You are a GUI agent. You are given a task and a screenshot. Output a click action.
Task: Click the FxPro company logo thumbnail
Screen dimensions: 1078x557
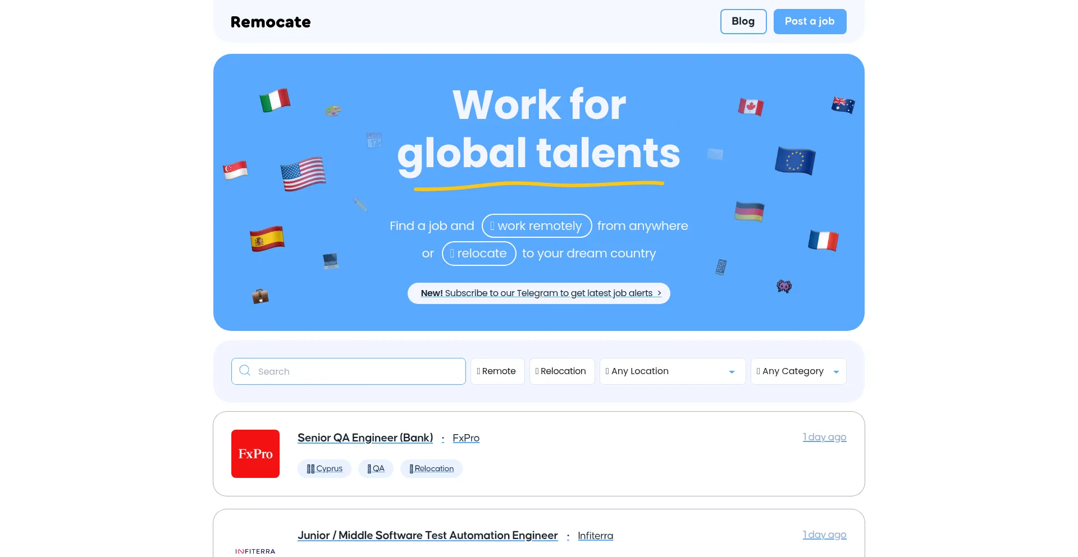tap(255, 454)
